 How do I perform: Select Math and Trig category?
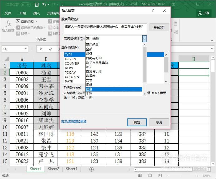114,62
